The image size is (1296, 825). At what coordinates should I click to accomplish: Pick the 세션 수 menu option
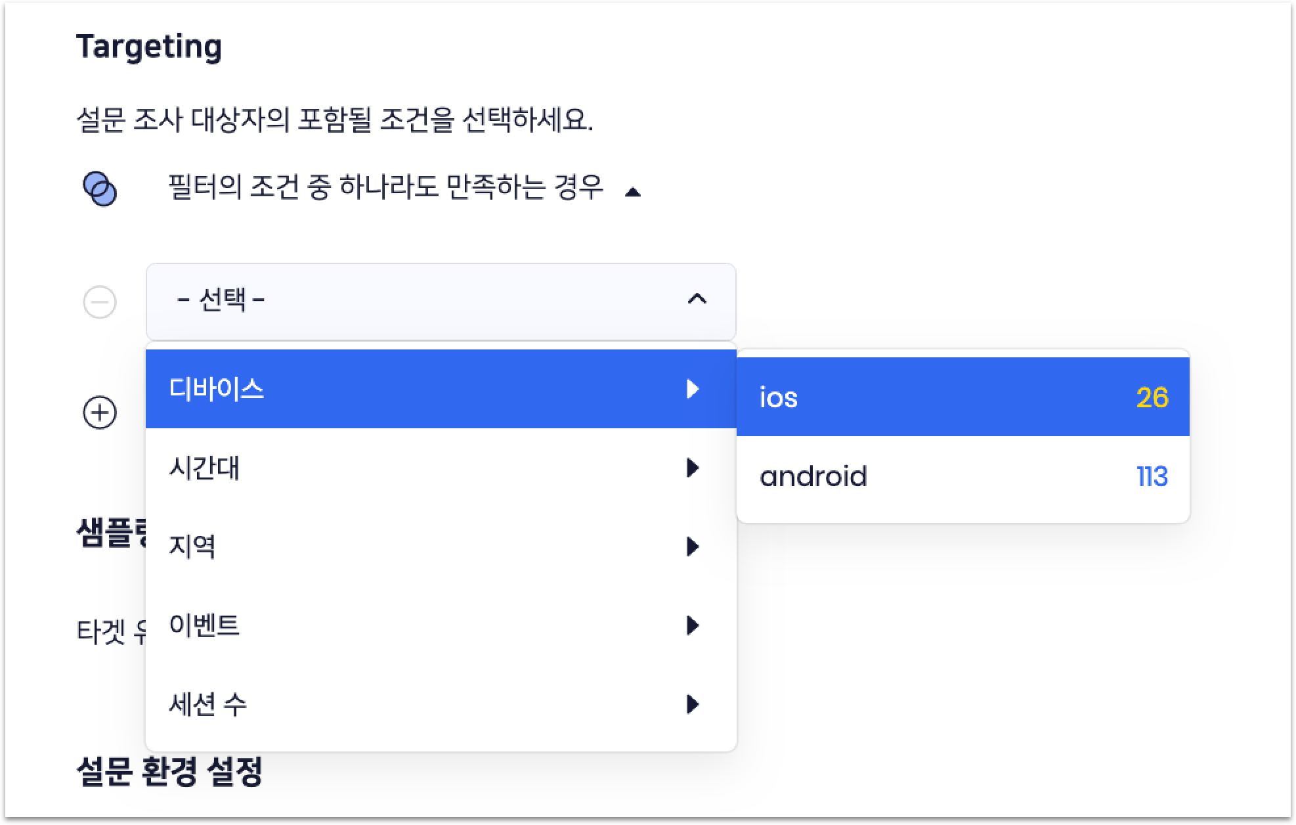pyautogui.click(x=208, y=704)
